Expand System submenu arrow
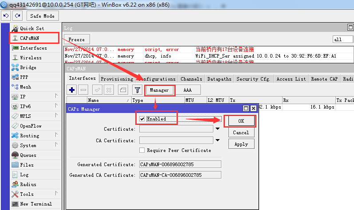This screenshot has width=354, height=210. [56, 144]
